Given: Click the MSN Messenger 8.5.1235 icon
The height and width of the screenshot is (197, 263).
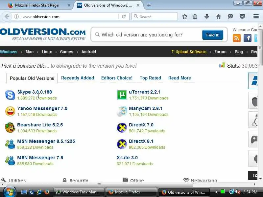Looking at the screenshot, I should [x=10, y=144].
